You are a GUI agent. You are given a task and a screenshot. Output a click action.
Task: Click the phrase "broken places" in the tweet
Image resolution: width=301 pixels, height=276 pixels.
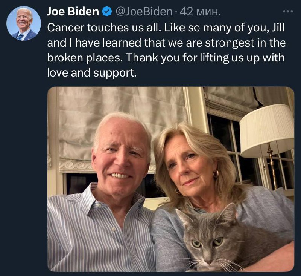[84, 58]
